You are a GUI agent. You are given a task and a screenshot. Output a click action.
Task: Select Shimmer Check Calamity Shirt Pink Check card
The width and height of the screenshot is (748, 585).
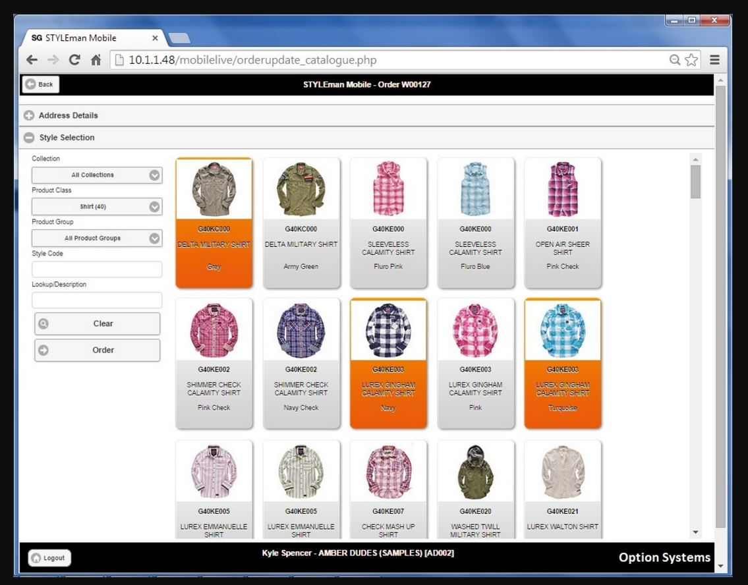(x=214, y=363)
